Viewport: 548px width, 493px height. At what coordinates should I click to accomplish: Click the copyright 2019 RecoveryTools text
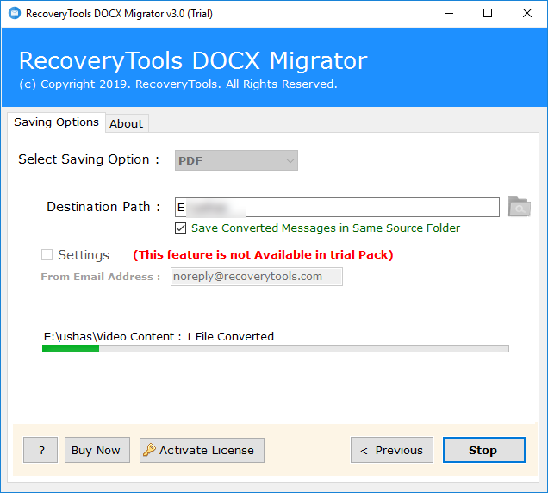point(178,84)
